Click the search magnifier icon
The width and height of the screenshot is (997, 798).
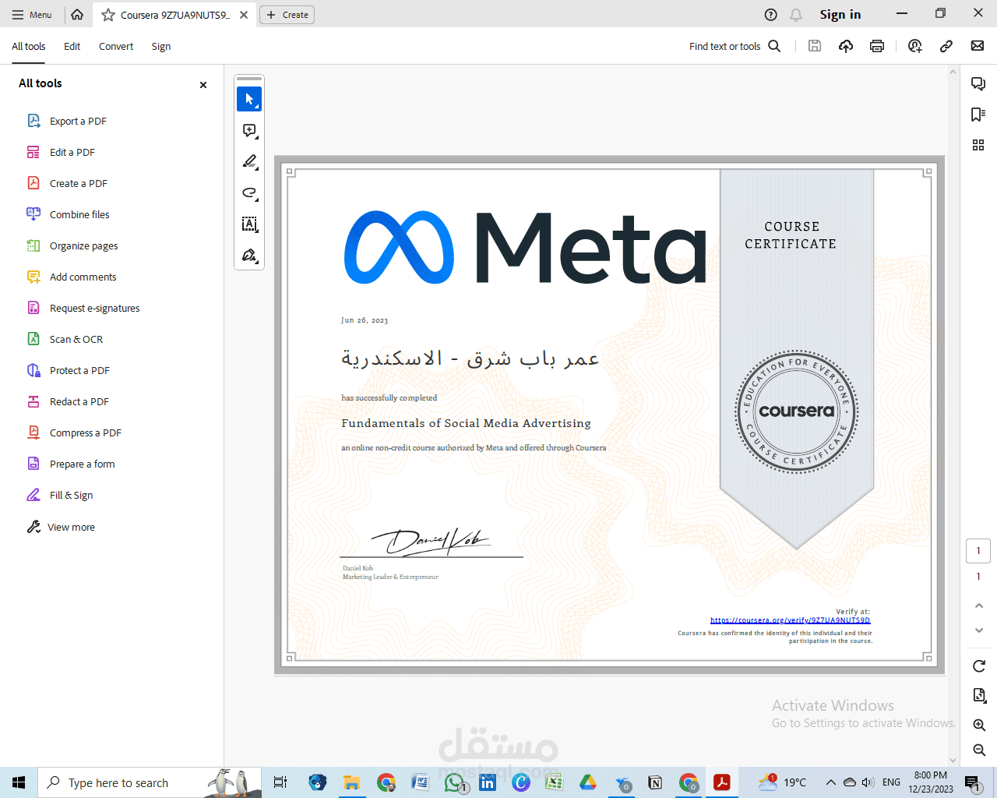tap(774, 46)
